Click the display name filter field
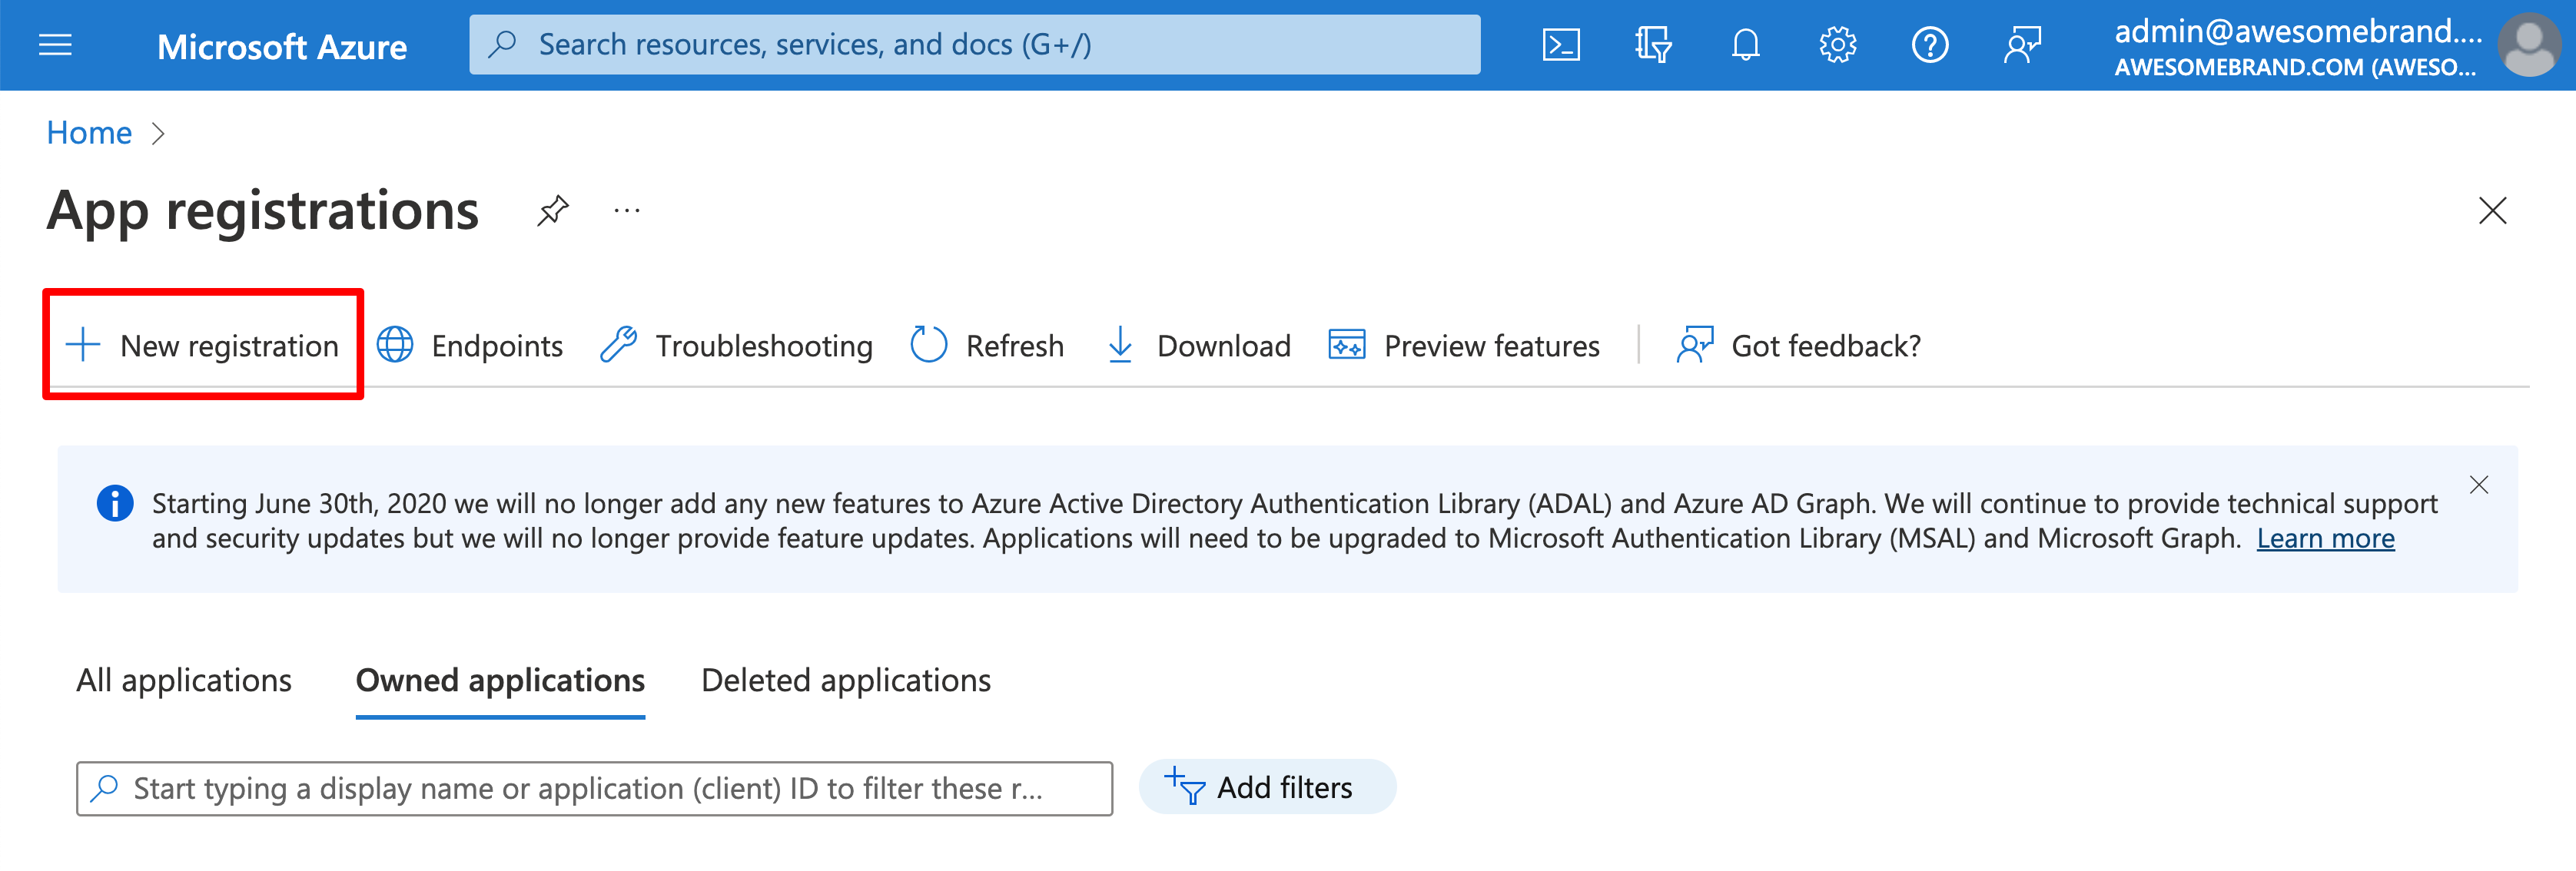2576x871 pixels. (594, 789)
